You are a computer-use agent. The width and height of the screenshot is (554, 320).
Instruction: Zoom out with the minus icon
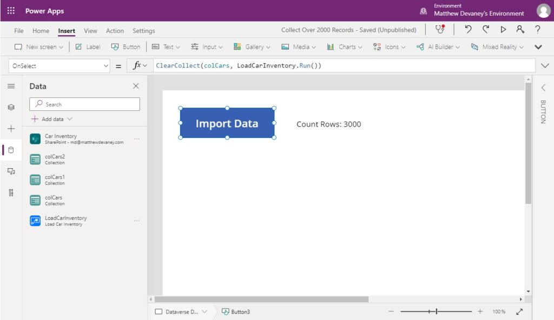click(391, 311)
